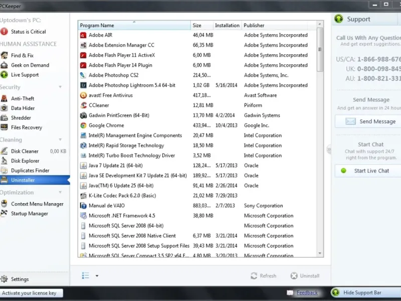Select Java SE Development Kit 7 Update 21

[197, 176]
